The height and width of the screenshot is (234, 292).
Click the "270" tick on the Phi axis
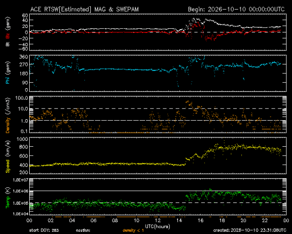coord(23,64)
